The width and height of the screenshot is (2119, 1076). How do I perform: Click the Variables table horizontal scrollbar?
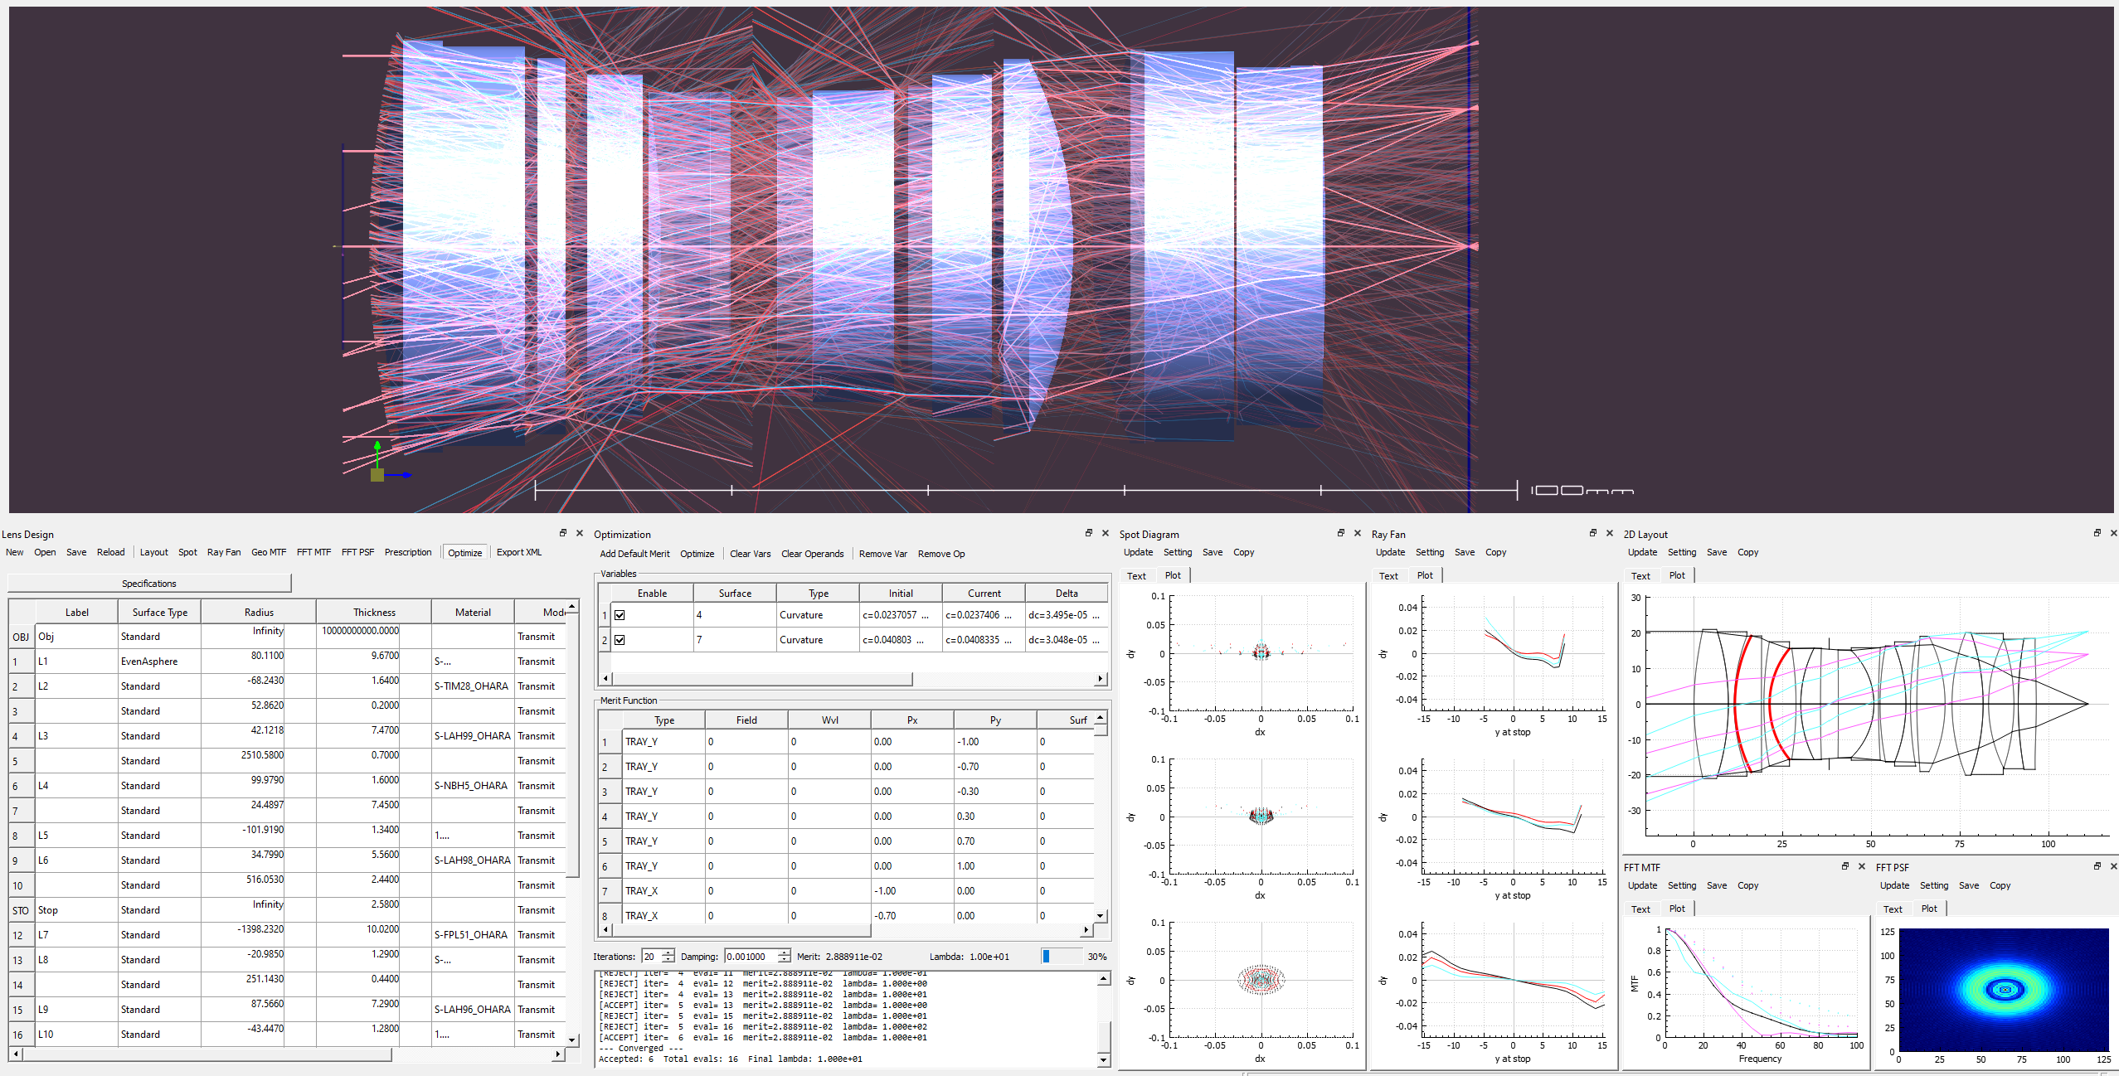coord(762,679)
